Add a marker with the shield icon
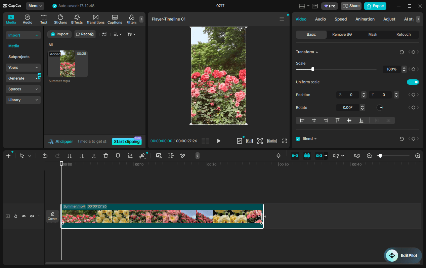The image size is (426, 268). [x=118, y=156]
